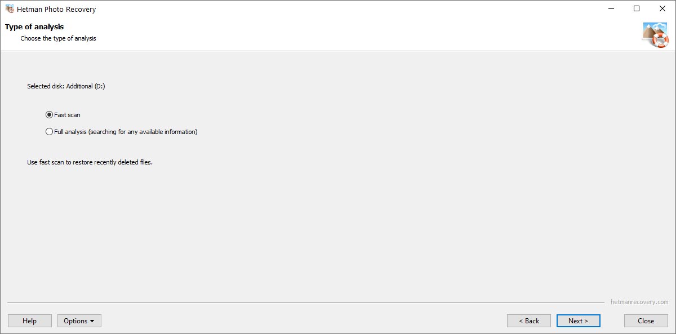Click the bottom Close button
Screen dimensions: 676x334
point(646,321)
